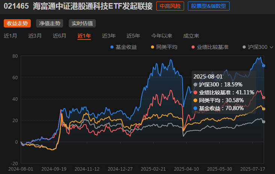
Task: Select the 近6月 time range
Action: coord(59,36)
